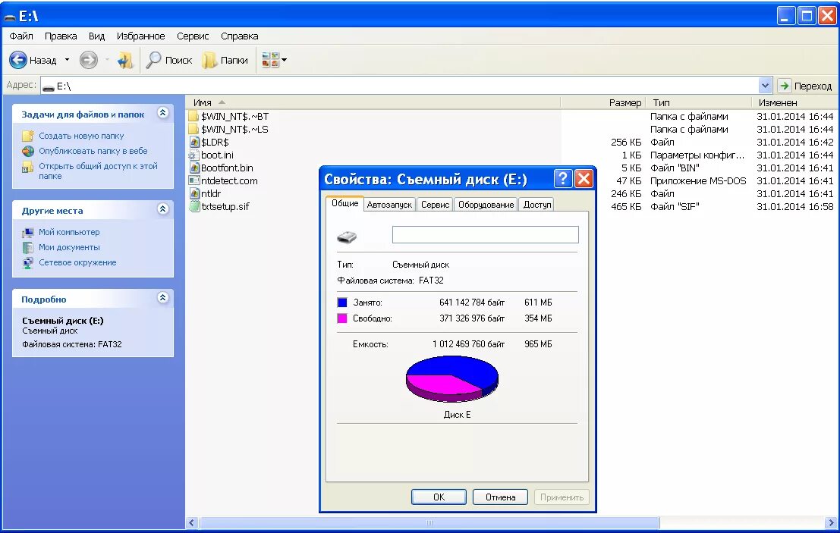Click the horizontal scrollbar right arrow
The height and width of the screenshot is (533, 840).
coord(832,523)
